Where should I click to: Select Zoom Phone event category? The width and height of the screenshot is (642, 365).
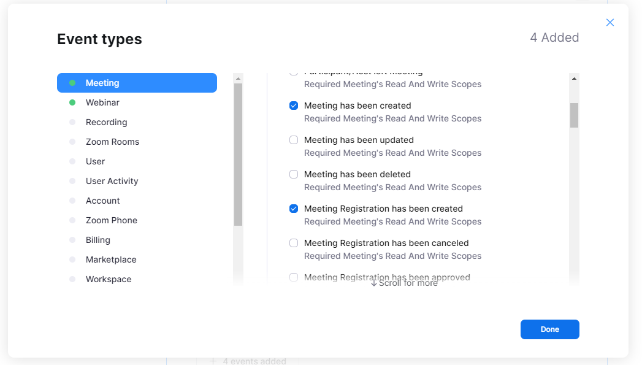111,220
